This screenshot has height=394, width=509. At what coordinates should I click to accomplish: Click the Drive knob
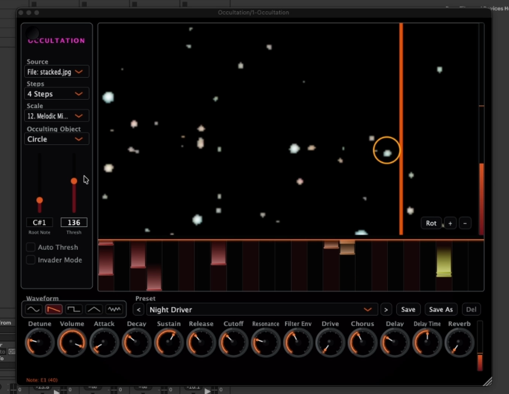tap(330, 343)
